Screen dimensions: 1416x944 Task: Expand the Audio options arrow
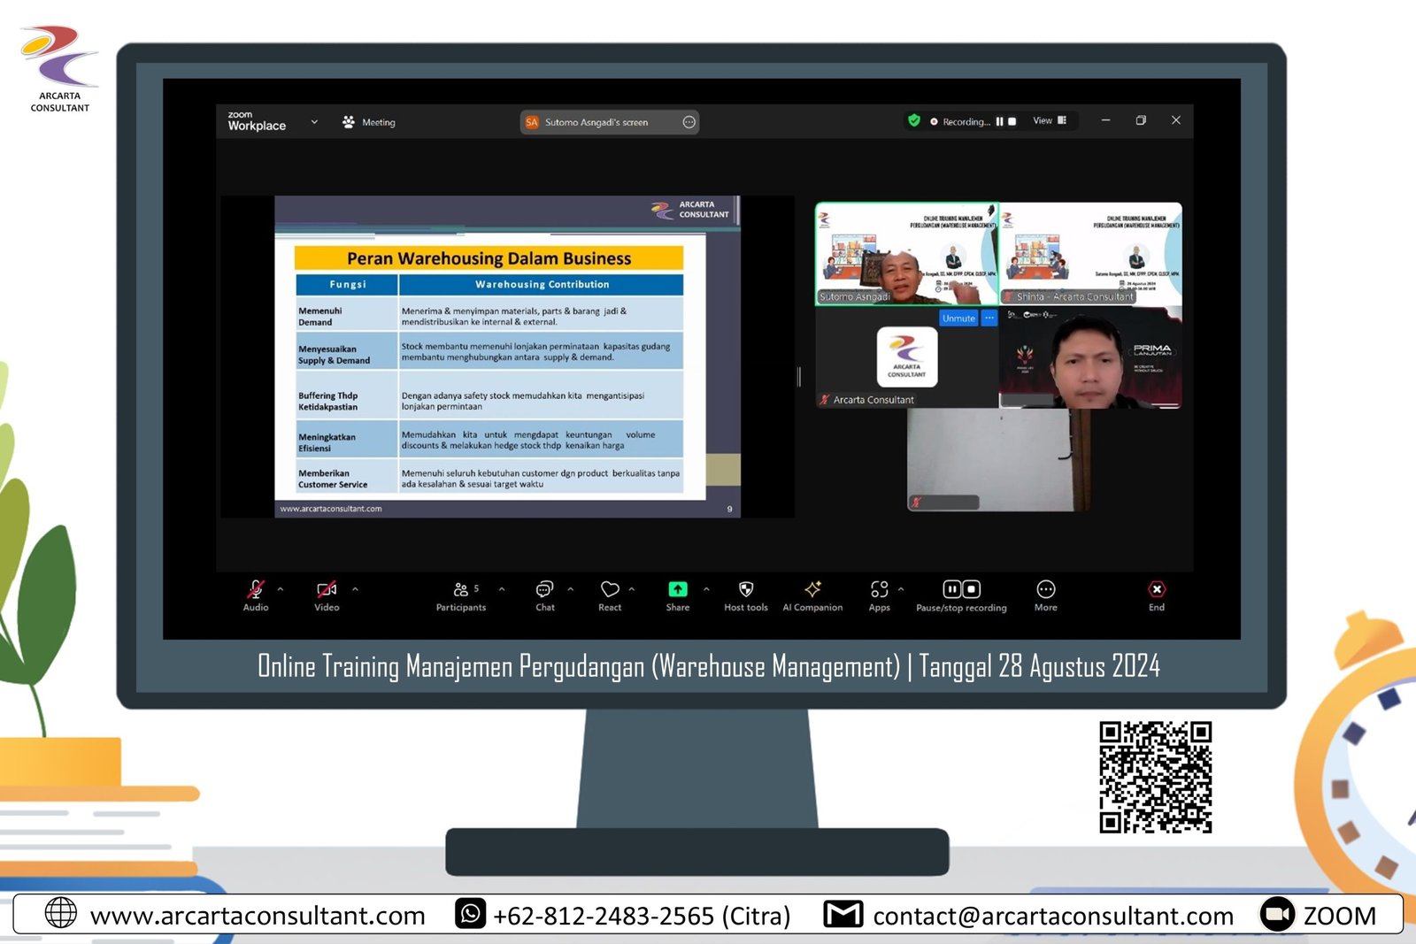point(281,589)
